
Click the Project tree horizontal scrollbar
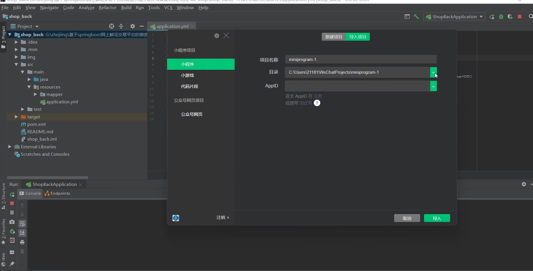pyautogui.click(x=48, y=177)
